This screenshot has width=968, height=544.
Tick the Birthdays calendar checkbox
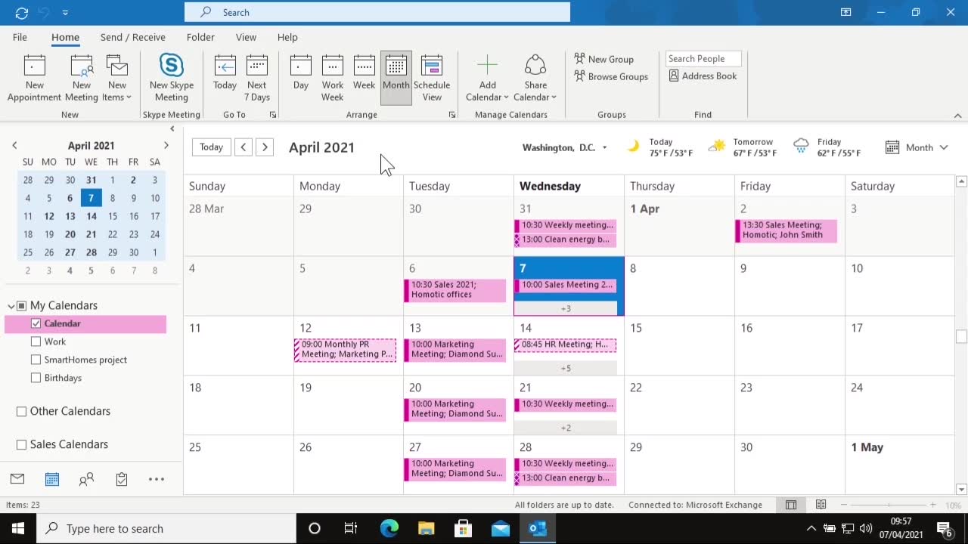click(36, 378)
